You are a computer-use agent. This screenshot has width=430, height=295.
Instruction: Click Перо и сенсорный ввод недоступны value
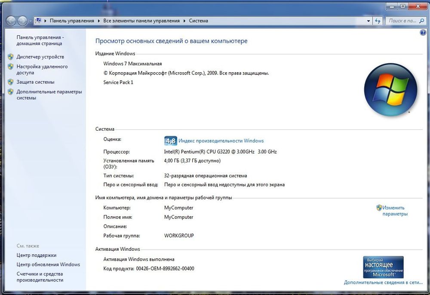pyautogui.click(x=224, y=185)
